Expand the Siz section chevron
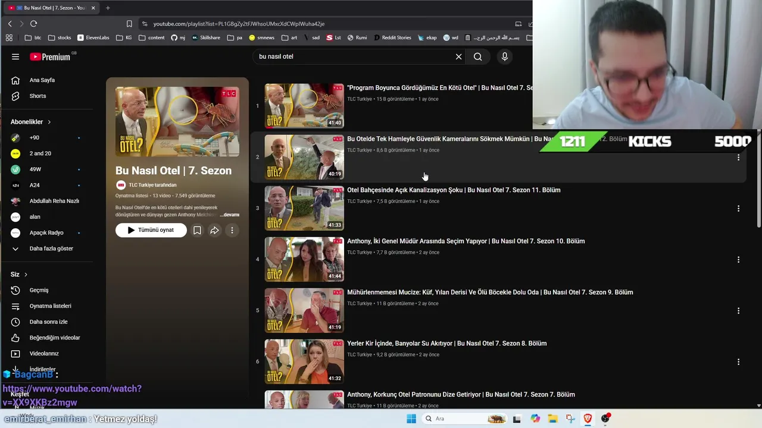Screen dimensions: 762x428 pyautogui.click(x=26, y=275)
